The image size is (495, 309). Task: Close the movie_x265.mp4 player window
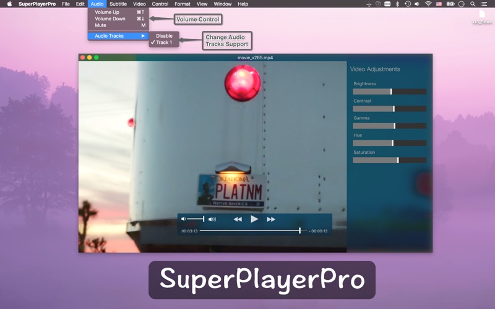(x=82, y=57)
